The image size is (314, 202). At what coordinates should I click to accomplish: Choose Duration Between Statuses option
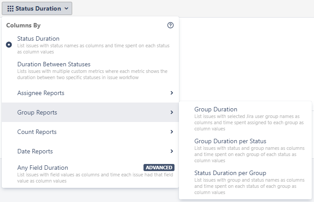[54, 65]
